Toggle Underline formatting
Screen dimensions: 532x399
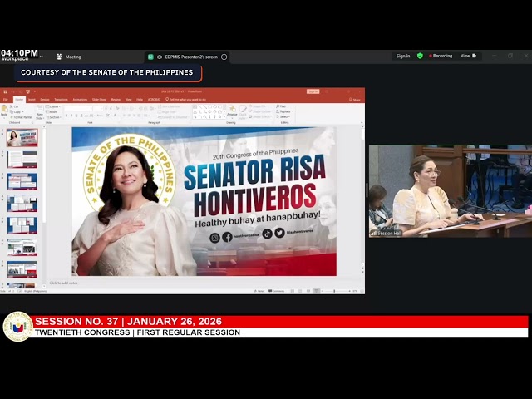click(76, 116)
